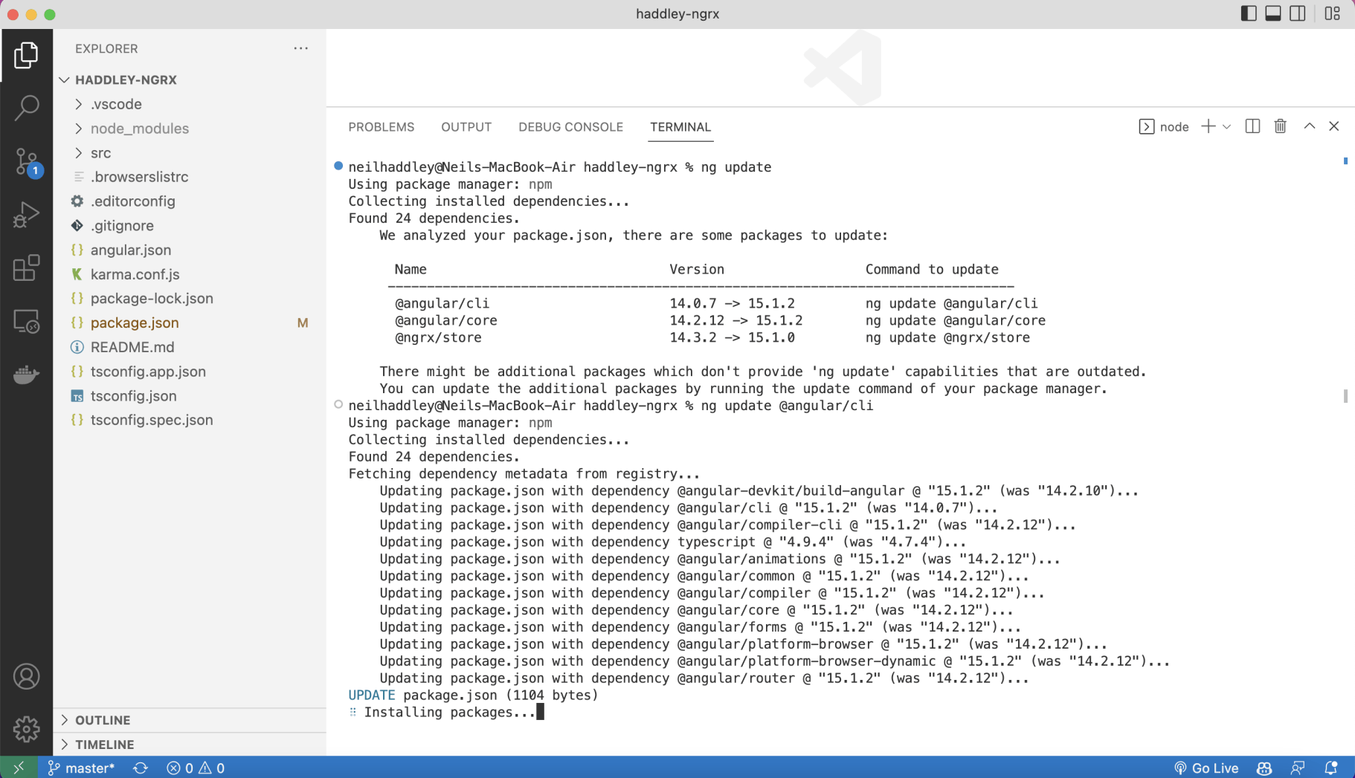
Task: Click the terminal scrollbar
Action: [1345, 396]
